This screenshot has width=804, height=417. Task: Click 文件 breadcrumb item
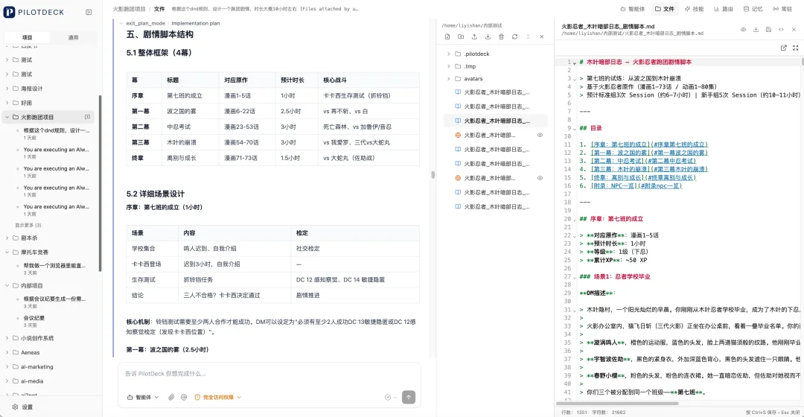(159, 9)
